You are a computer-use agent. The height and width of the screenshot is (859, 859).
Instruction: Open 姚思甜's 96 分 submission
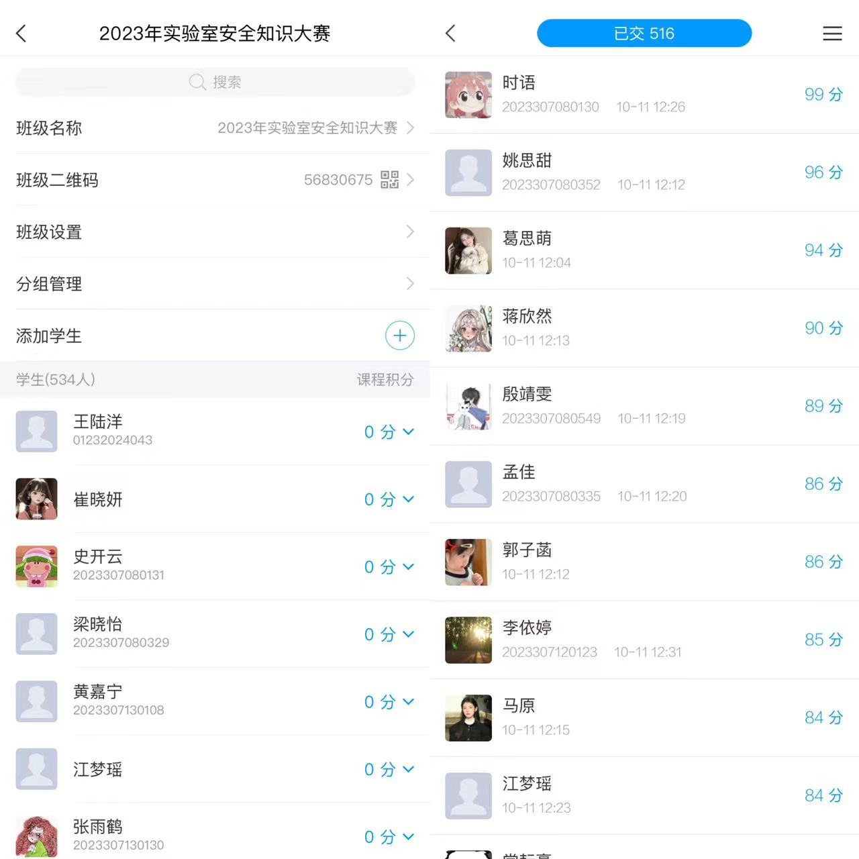coord(644,172)
